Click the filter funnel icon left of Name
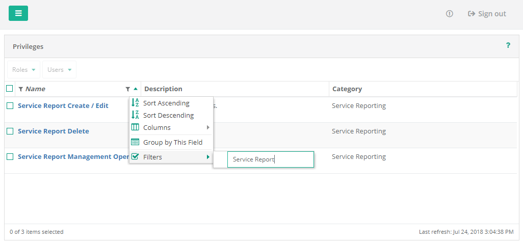The height and width of the screenshot is (244, 523). click(21, 89)
